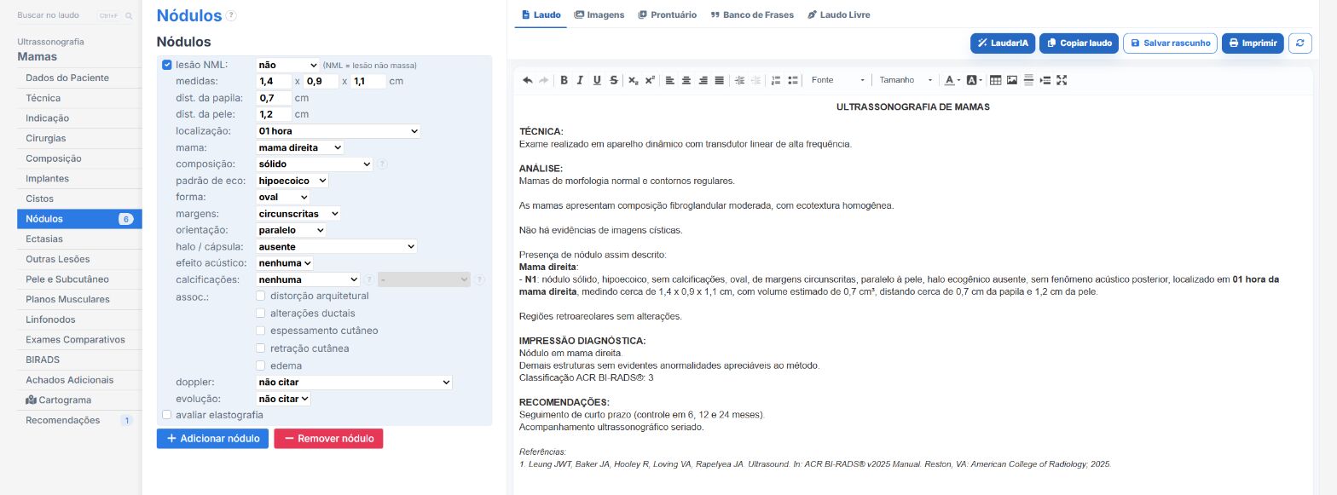The height and width of the screenshot is (495, 1337).
Task: Check distorção arquitetural association
Action: 261,296
